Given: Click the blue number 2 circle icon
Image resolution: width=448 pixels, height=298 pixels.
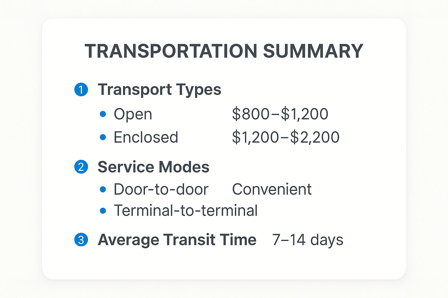Looking at the screenshot, I should pos(81,167).
